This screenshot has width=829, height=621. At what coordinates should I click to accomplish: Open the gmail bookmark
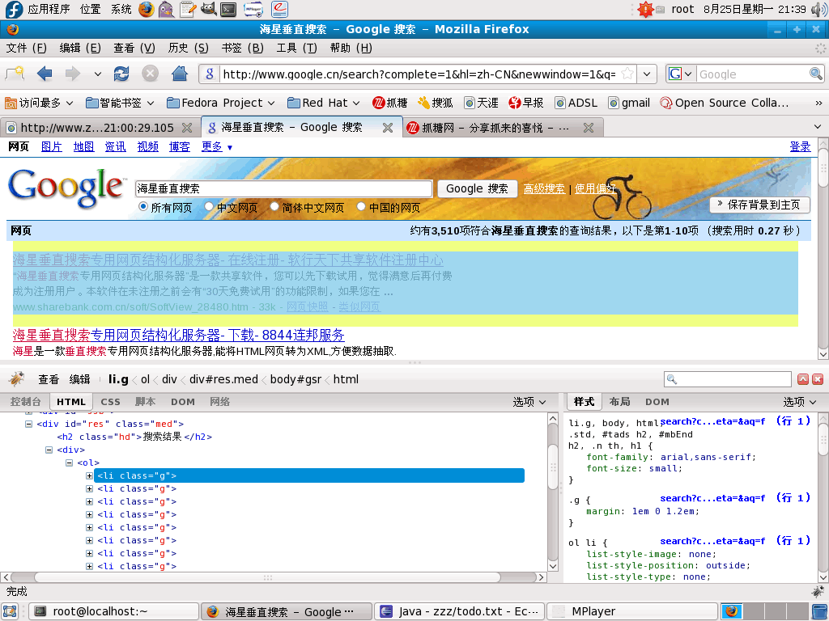tap(629, 103)
